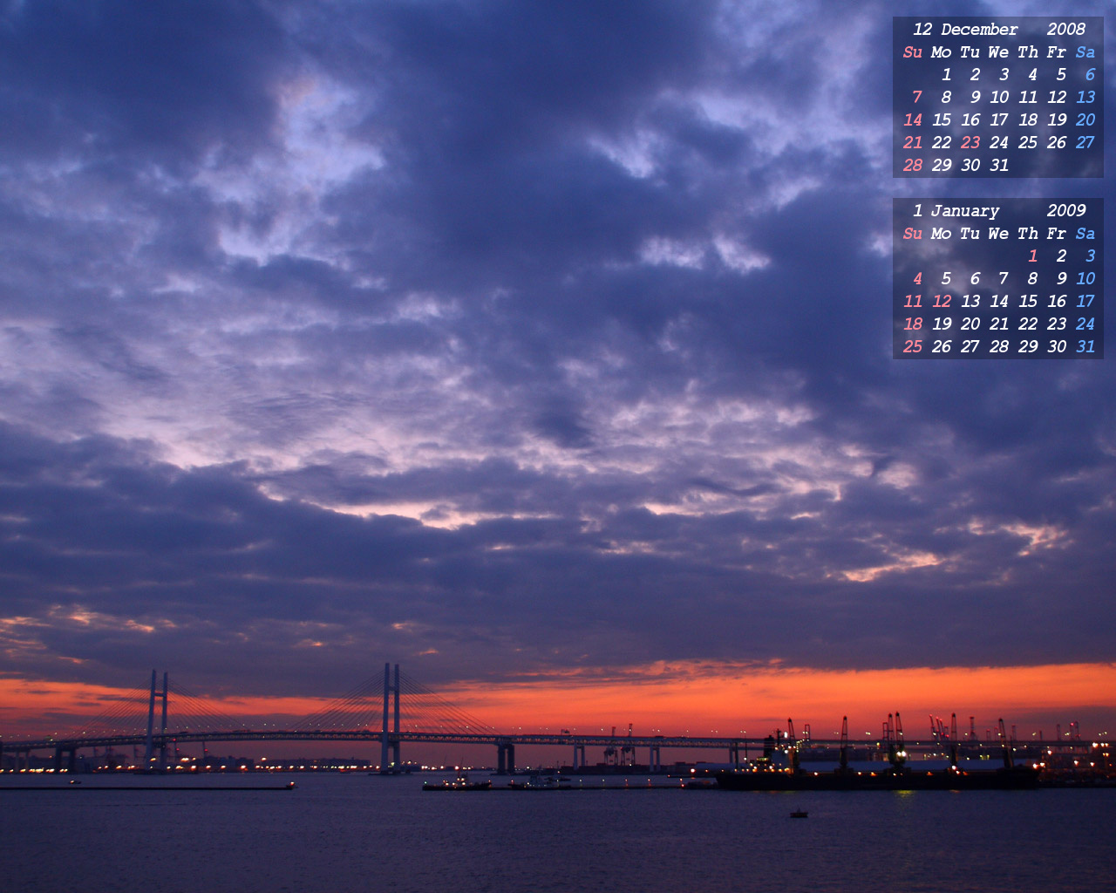Select January 16 in the calendar
The width and height of the screenshot is (1116, 893).
[1057, 301]
